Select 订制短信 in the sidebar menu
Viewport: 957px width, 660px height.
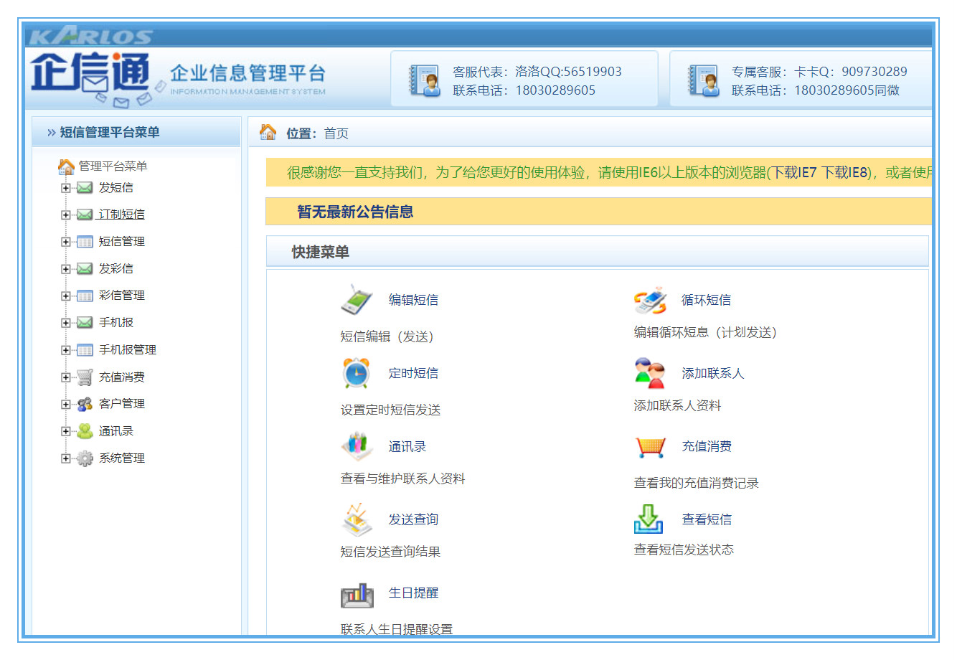click(121, 214)
